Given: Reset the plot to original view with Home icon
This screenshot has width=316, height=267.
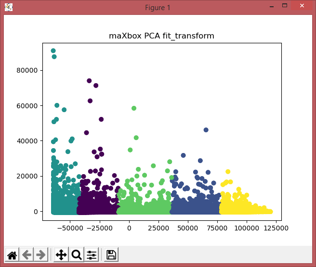Looking at the screenshot, I should [12, 255].
